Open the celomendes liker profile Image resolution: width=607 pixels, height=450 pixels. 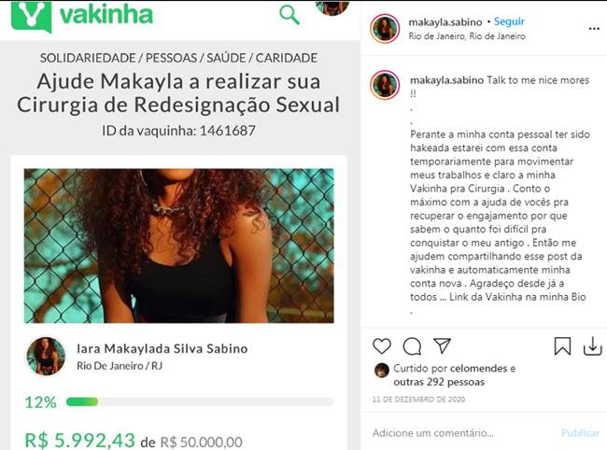pos(478,369)
